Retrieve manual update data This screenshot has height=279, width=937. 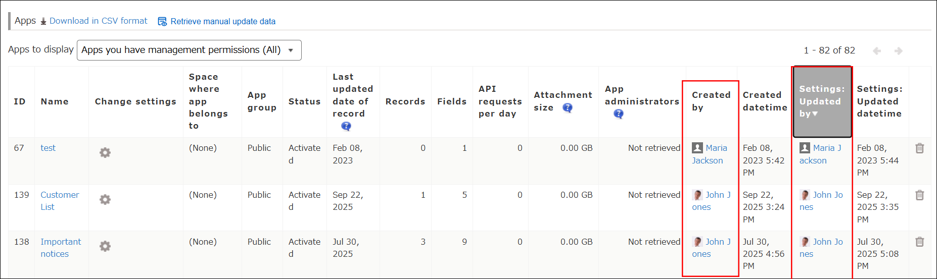point(222,21)
